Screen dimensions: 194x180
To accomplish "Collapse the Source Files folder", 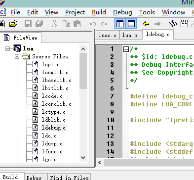I will pos(17,57).
